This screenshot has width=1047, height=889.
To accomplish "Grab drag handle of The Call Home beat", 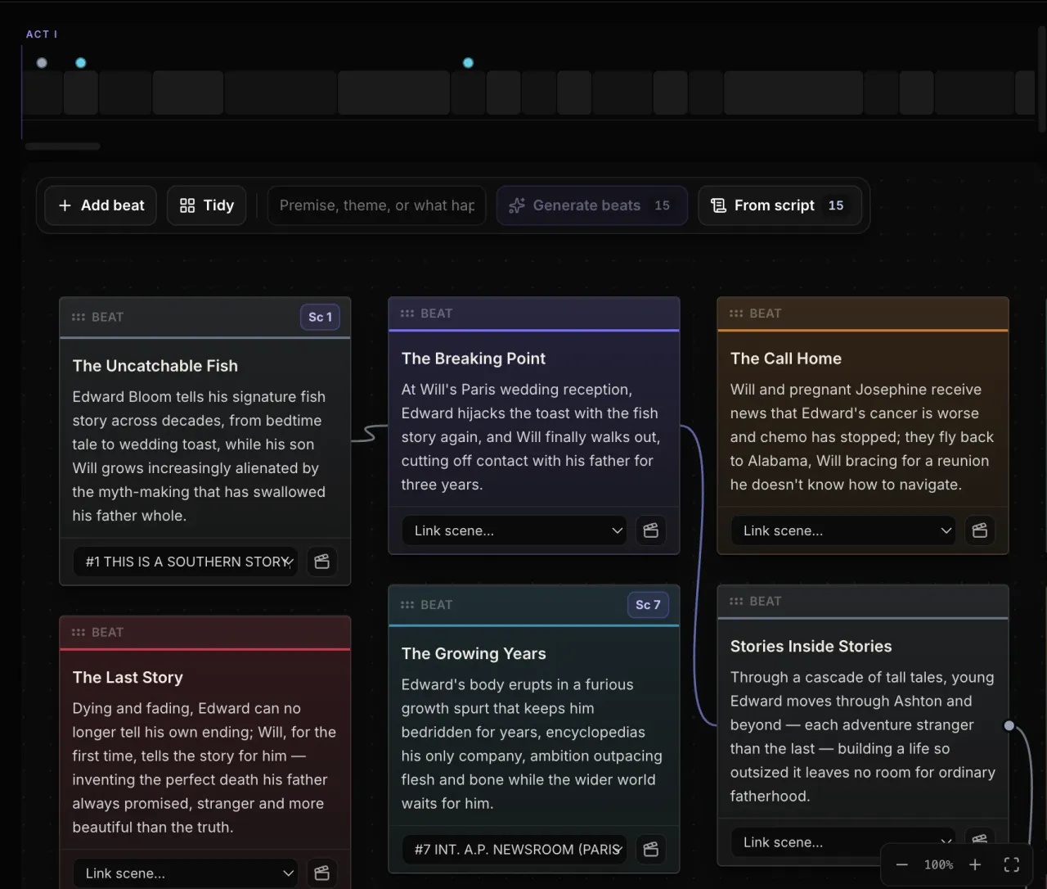I will [736, 314].
